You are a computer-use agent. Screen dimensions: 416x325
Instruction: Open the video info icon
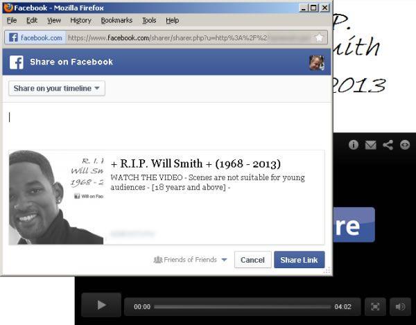[x=354, y=145]
